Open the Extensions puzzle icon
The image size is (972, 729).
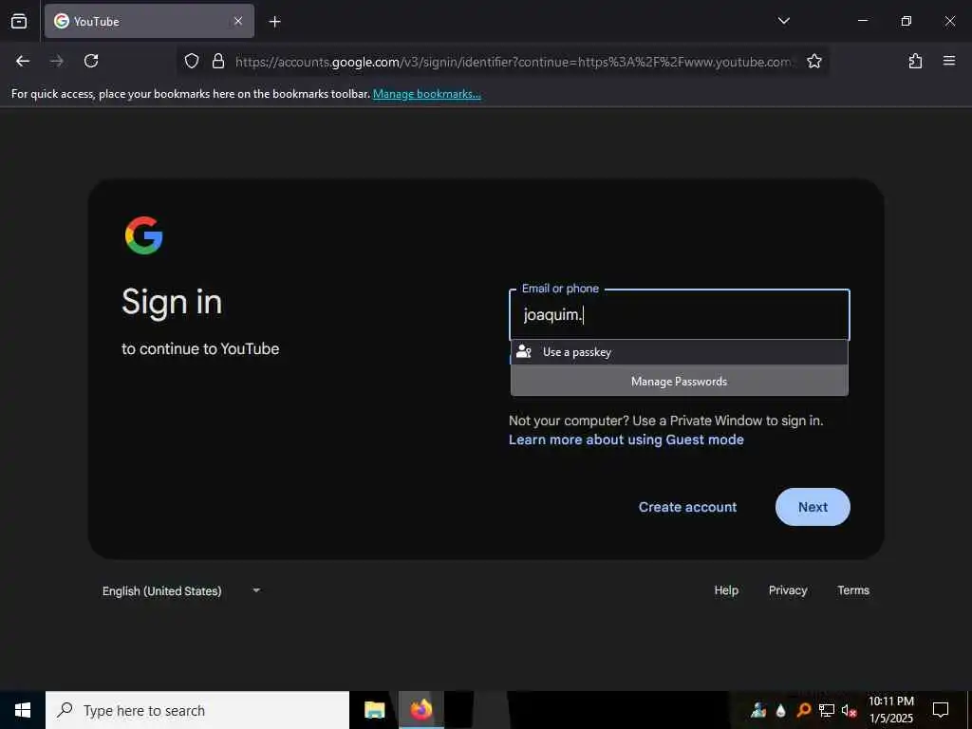(915, 61)
